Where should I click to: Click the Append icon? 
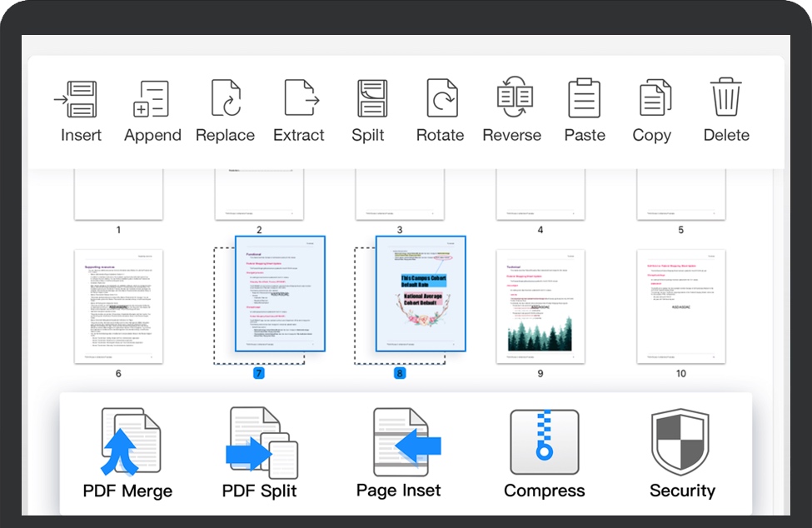coord(152,98)
